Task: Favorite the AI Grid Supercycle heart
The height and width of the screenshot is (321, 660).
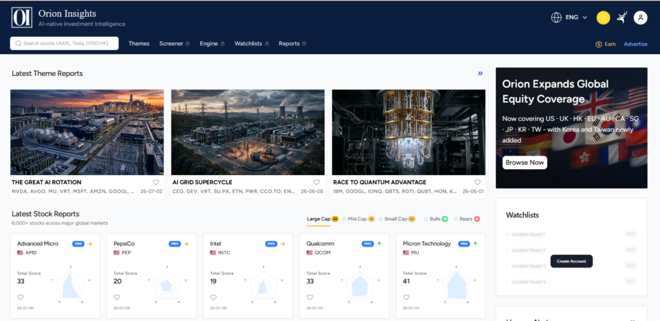Action: (x=316, y=182)
